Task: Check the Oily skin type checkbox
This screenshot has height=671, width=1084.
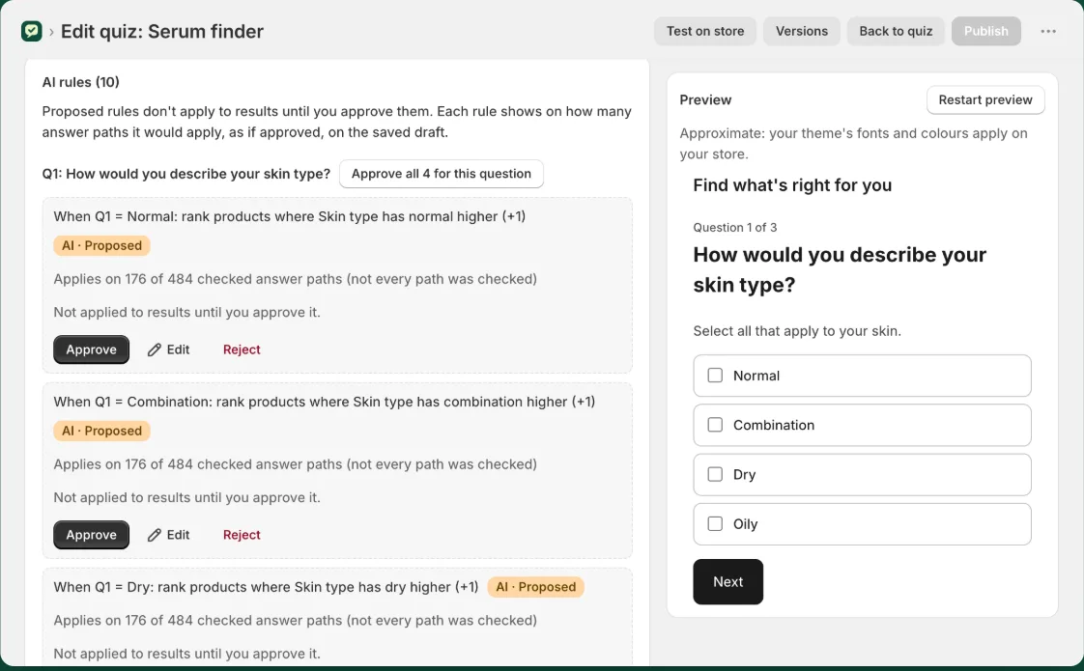Action: click(715, 524)
